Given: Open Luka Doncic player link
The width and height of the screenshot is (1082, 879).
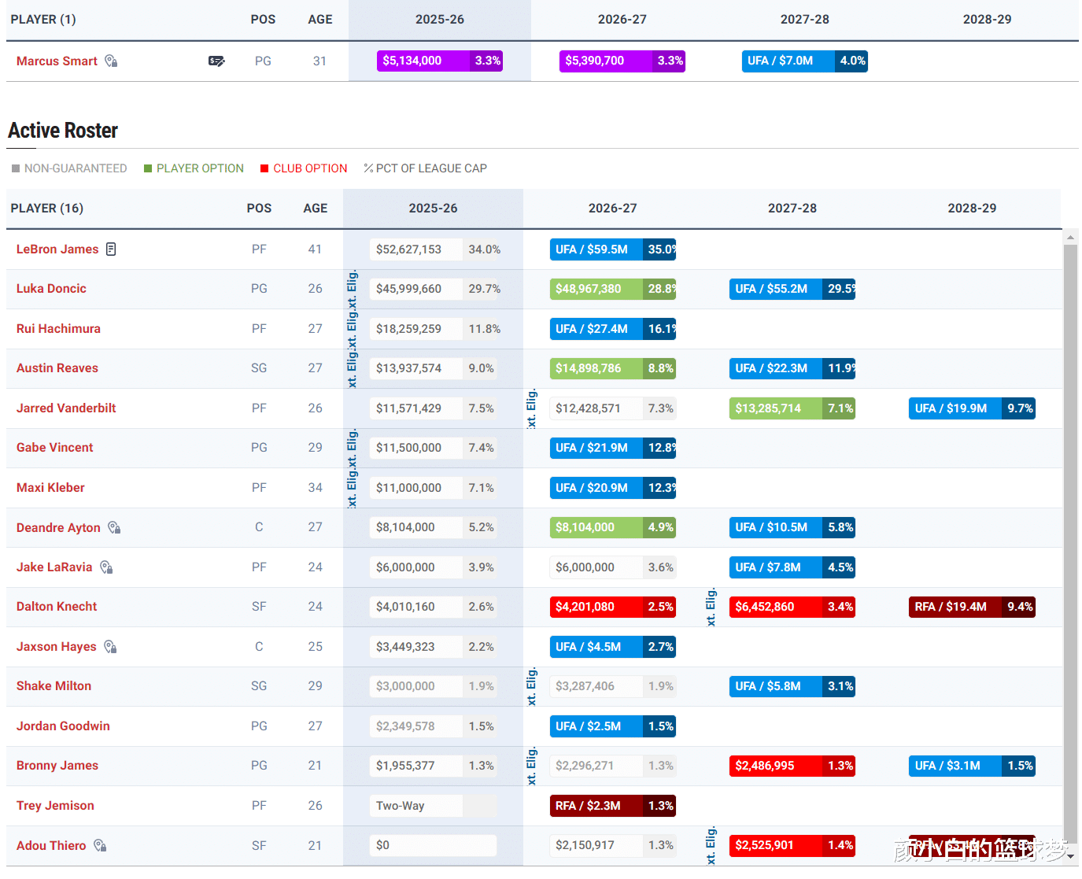Looking at the screenshot, I should [x=51, y=288].
